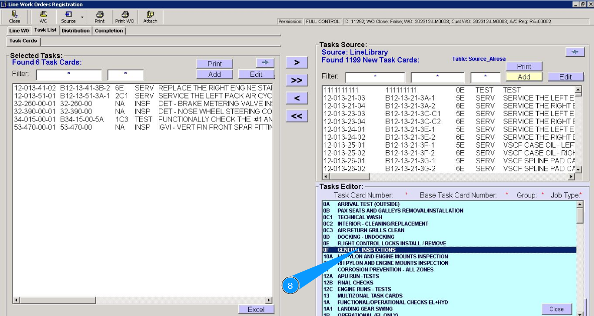Focus first filter field in Tasks Source
The width and height of the screenshot is (594, 316).
(x=375, y=78)
